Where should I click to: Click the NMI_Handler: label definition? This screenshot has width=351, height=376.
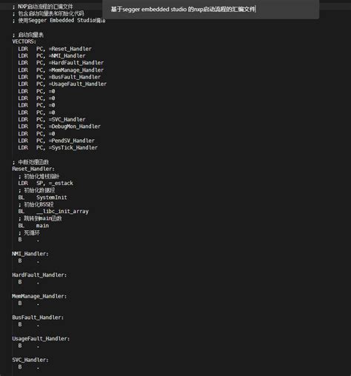[x=30, y=254]
